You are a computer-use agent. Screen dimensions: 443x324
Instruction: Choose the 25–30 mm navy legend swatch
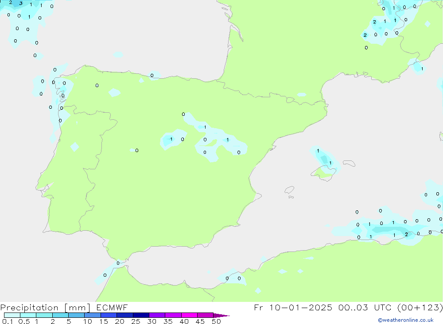tap(141, 315)
